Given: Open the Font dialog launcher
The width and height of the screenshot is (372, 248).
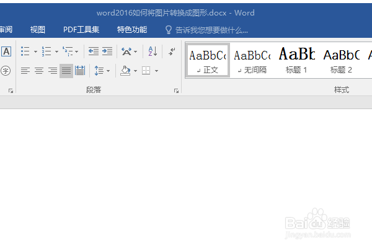Looking at the screenshot, I should [x=11, y=91].
